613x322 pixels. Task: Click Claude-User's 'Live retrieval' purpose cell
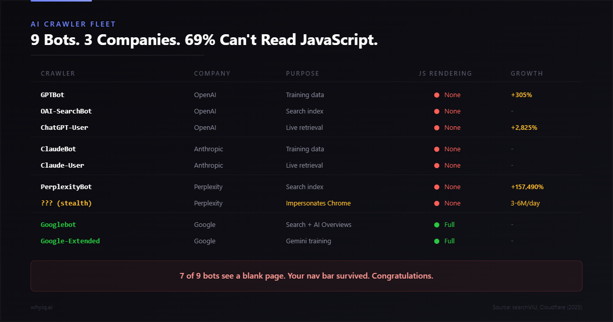(x=304, y=166)
